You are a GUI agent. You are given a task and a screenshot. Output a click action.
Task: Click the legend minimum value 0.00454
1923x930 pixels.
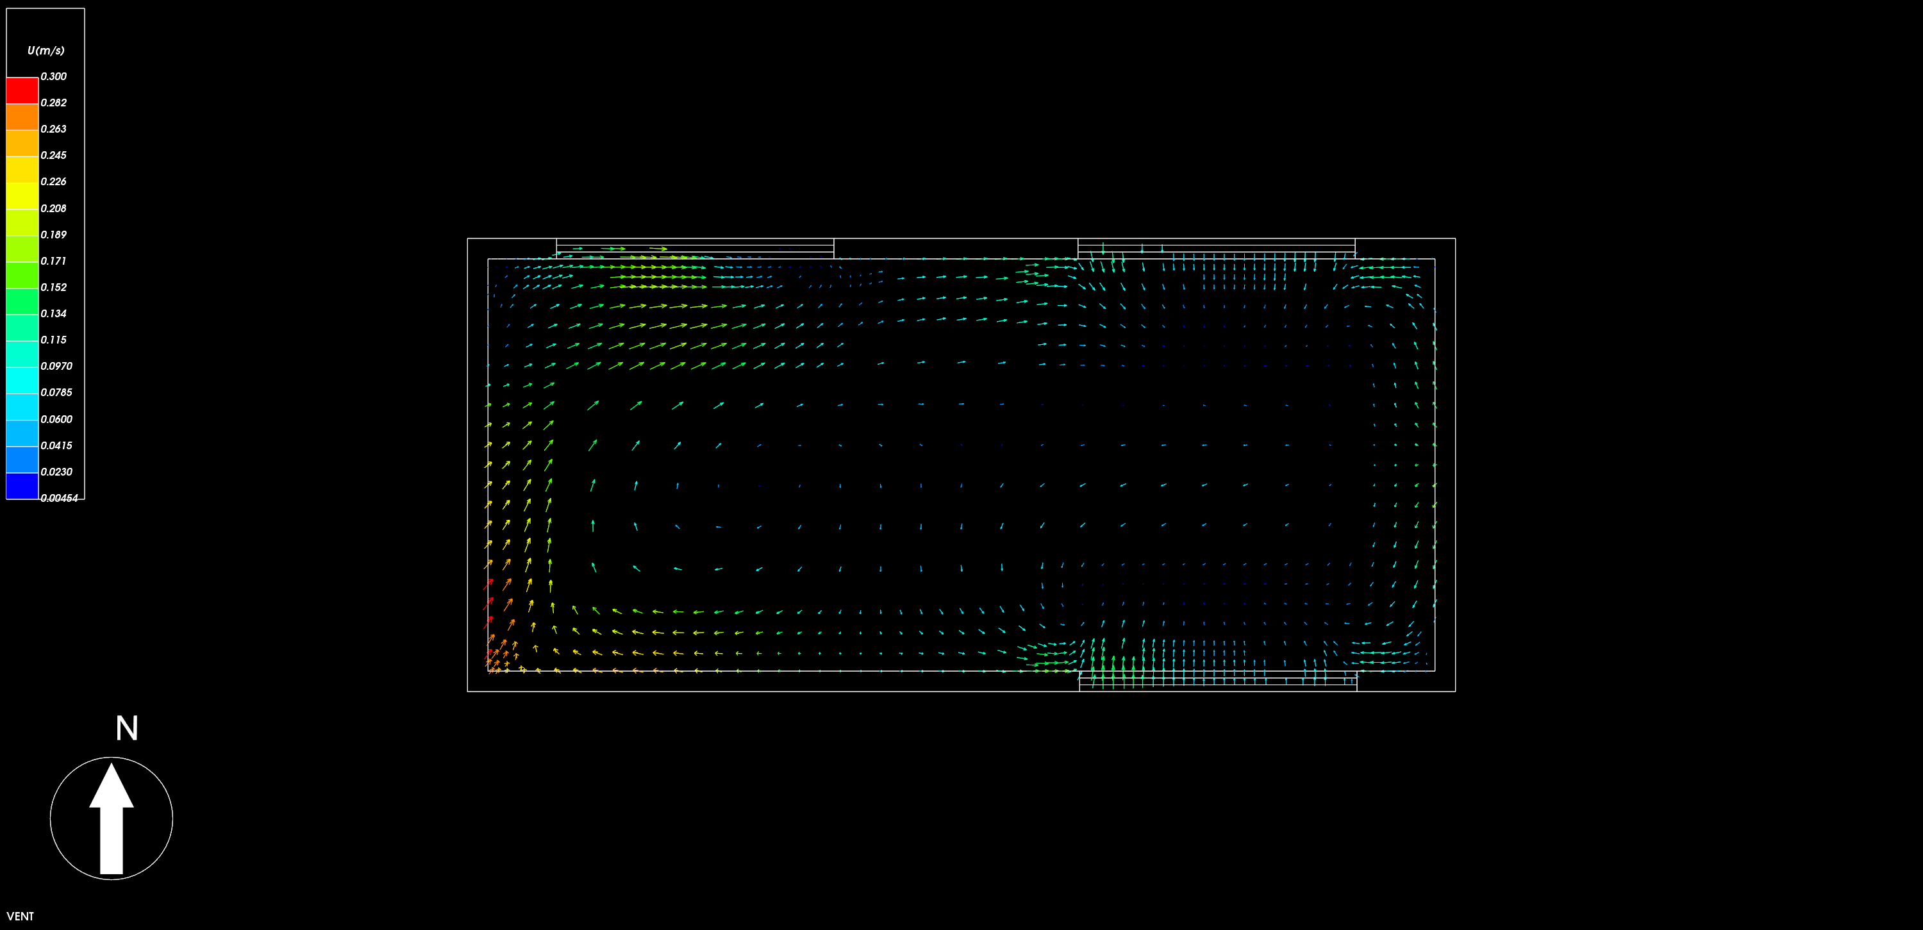click(59, 498)
